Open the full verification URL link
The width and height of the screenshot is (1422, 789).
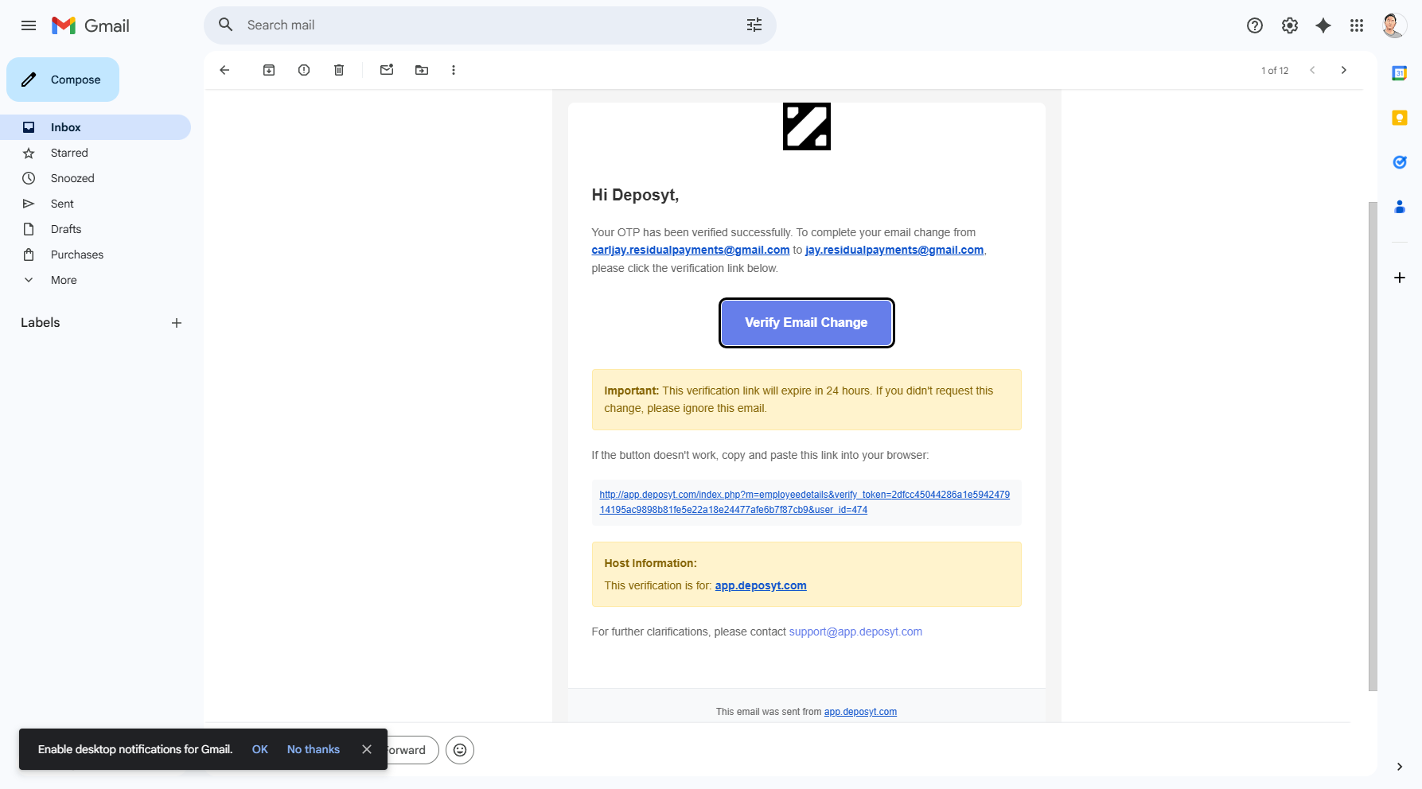click(805, 502)
